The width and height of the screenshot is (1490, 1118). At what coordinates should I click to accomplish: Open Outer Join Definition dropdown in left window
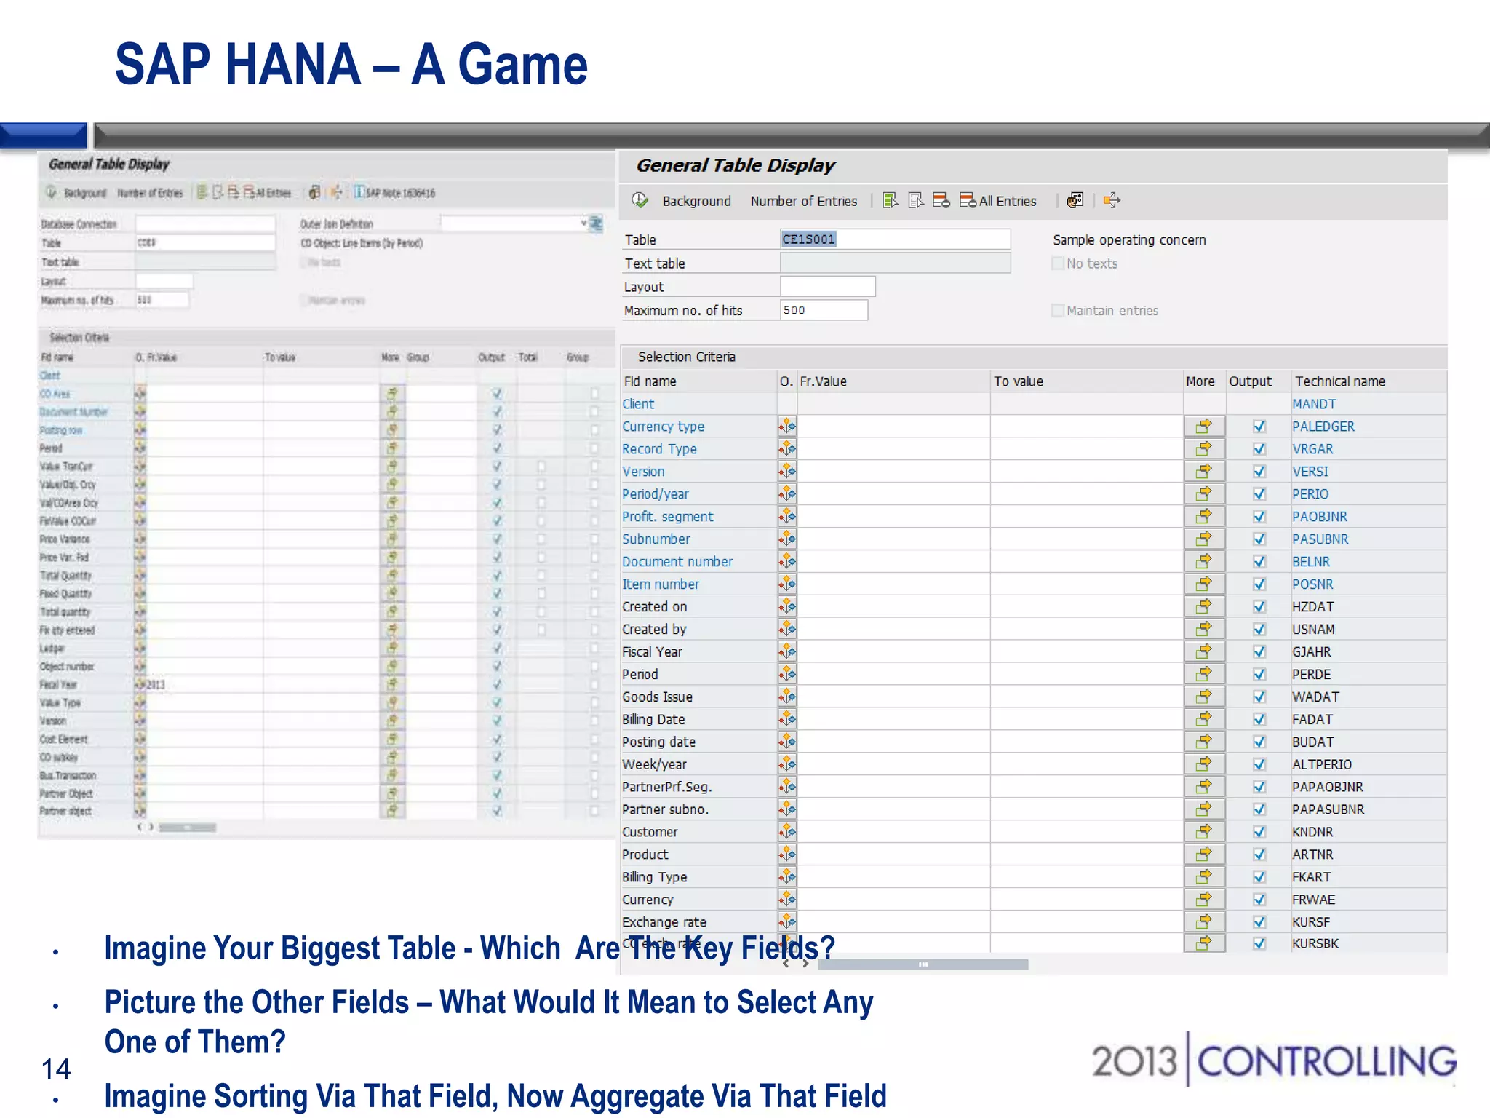pyautogui.click(x=583, y=223)
